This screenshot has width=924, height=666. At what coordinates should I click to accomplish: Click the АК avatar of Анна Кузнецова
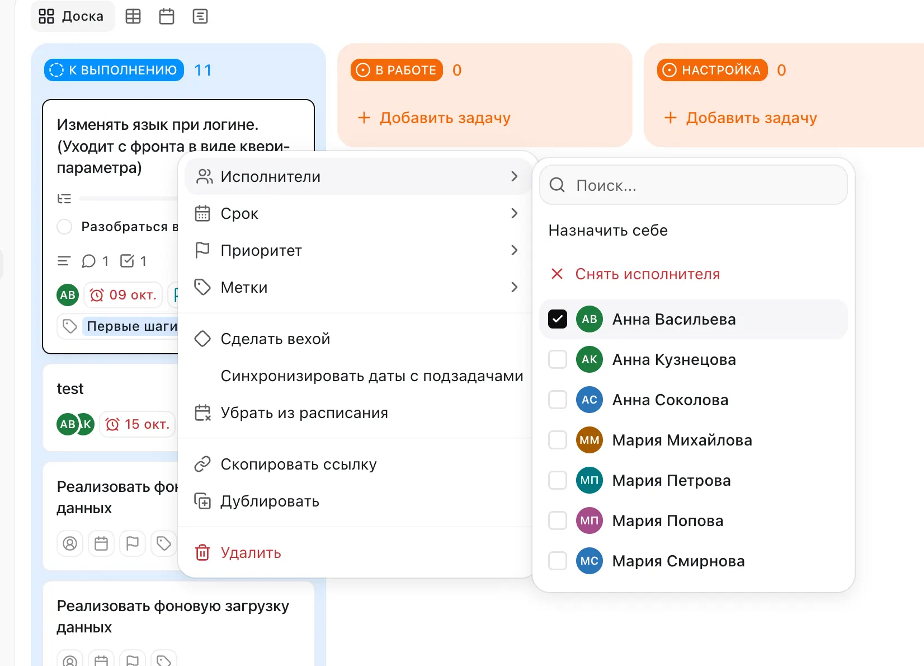click(x=590, y=359)
